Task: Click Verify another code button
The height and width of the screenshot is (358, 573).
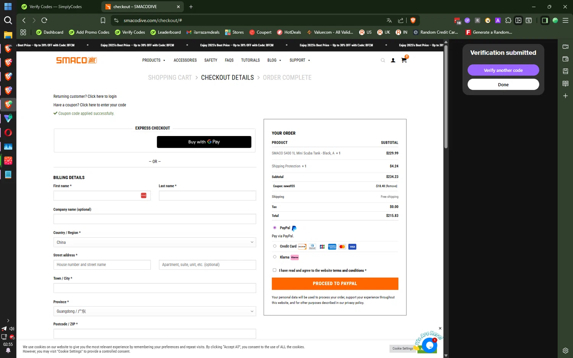Action: point(503,70)
